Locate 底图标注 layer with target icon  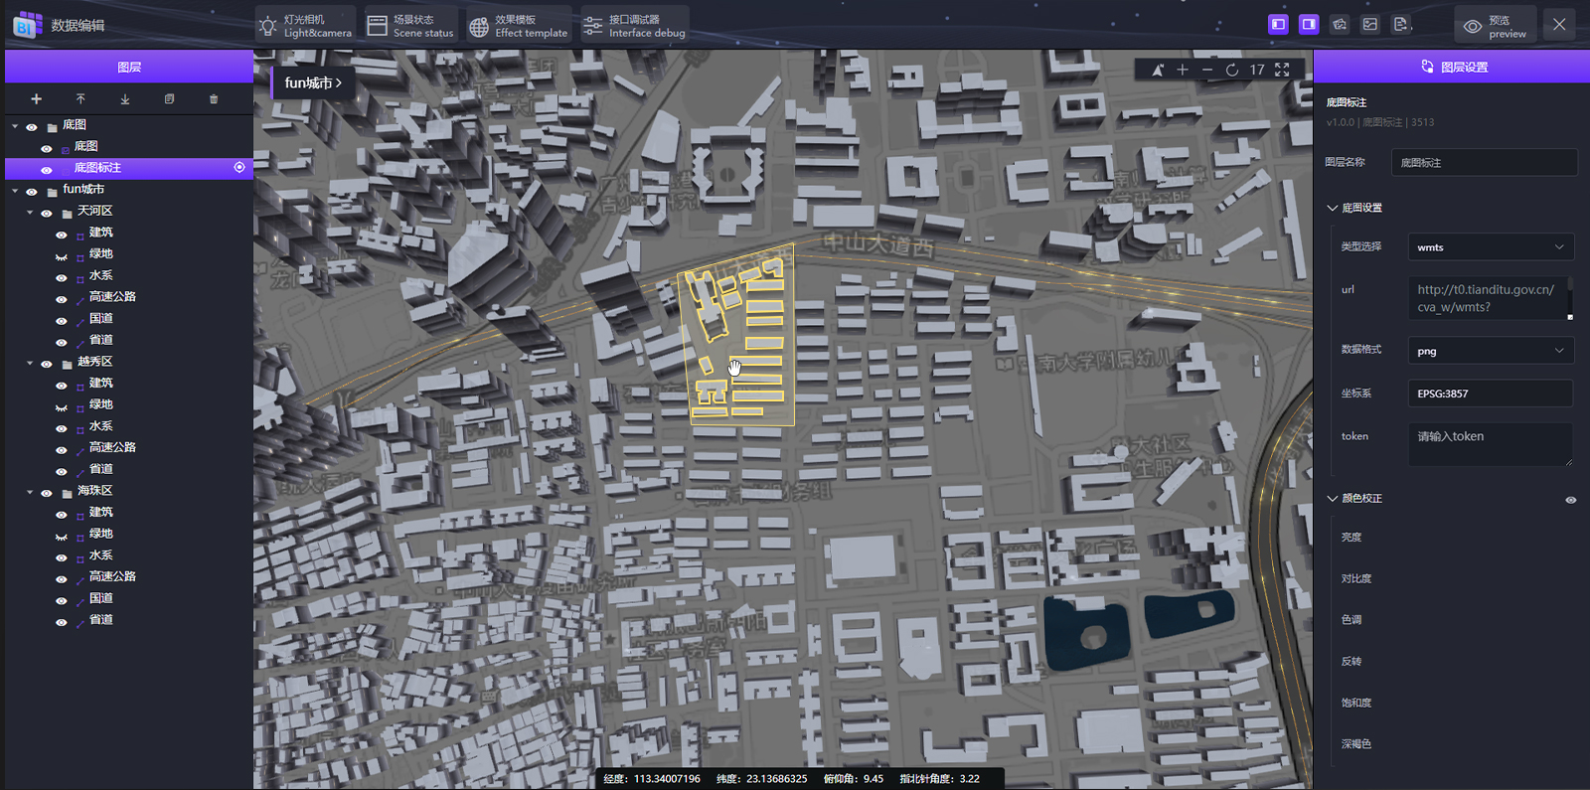239,167
